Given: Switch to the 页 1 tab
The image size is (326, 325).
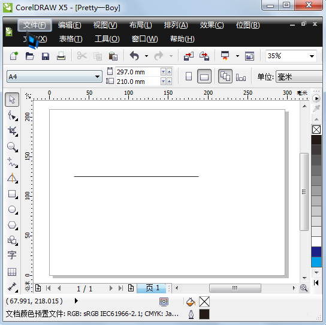Looking at the screenshot, I should point(152,288).
